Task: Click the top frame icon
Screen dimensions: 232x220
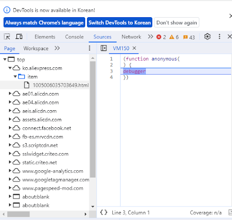Action: [11, 59]
